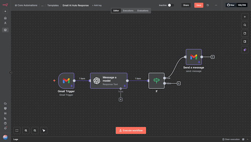251x142 pixels.
Task: Switch to the Editor tab
Action: [116, 11]
